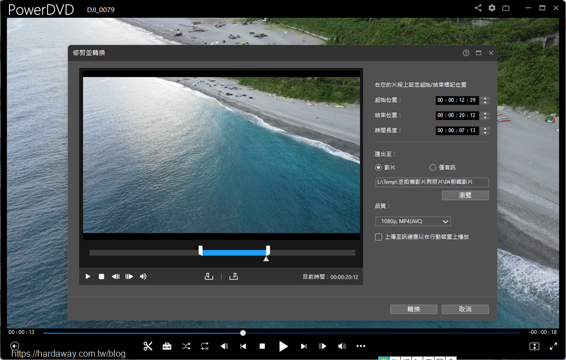Click the 目前時間 00:00:20:12 readout
Viewport: 566px width, 360px height.
click(x=331, y=277)
